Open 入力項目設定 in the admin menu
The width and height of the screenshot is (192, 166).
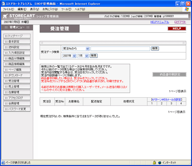(x=17, y=53)
